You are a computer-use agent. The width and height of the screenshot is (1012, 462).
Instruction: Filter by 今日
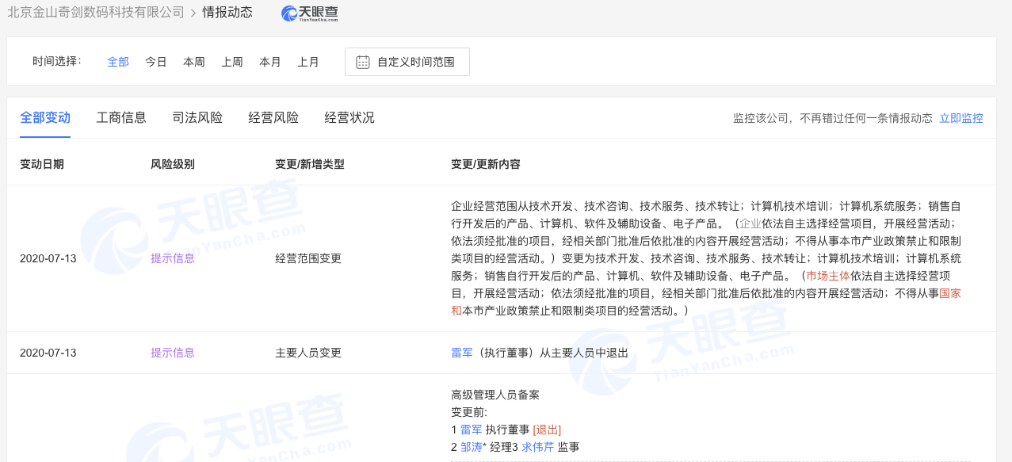coord(156,62)
